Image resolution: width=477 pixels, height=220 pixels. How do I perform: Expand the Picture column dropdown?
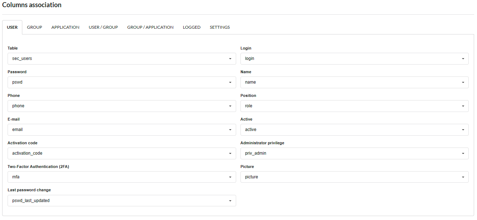click(354, 177)
